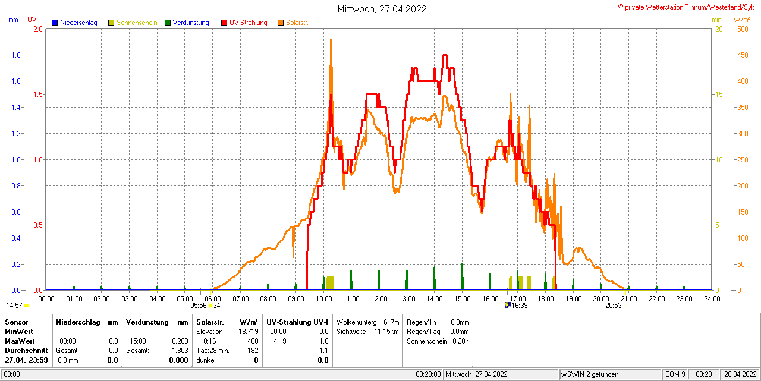
Task: Select the Sonnenschein legend label
Action: click(x=137, y=23)
